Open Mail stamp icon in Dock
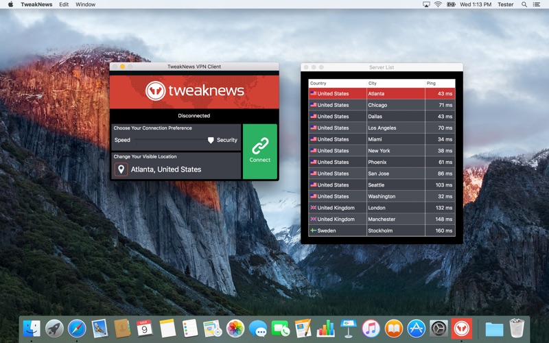549x343 pixels. (100, 329)
